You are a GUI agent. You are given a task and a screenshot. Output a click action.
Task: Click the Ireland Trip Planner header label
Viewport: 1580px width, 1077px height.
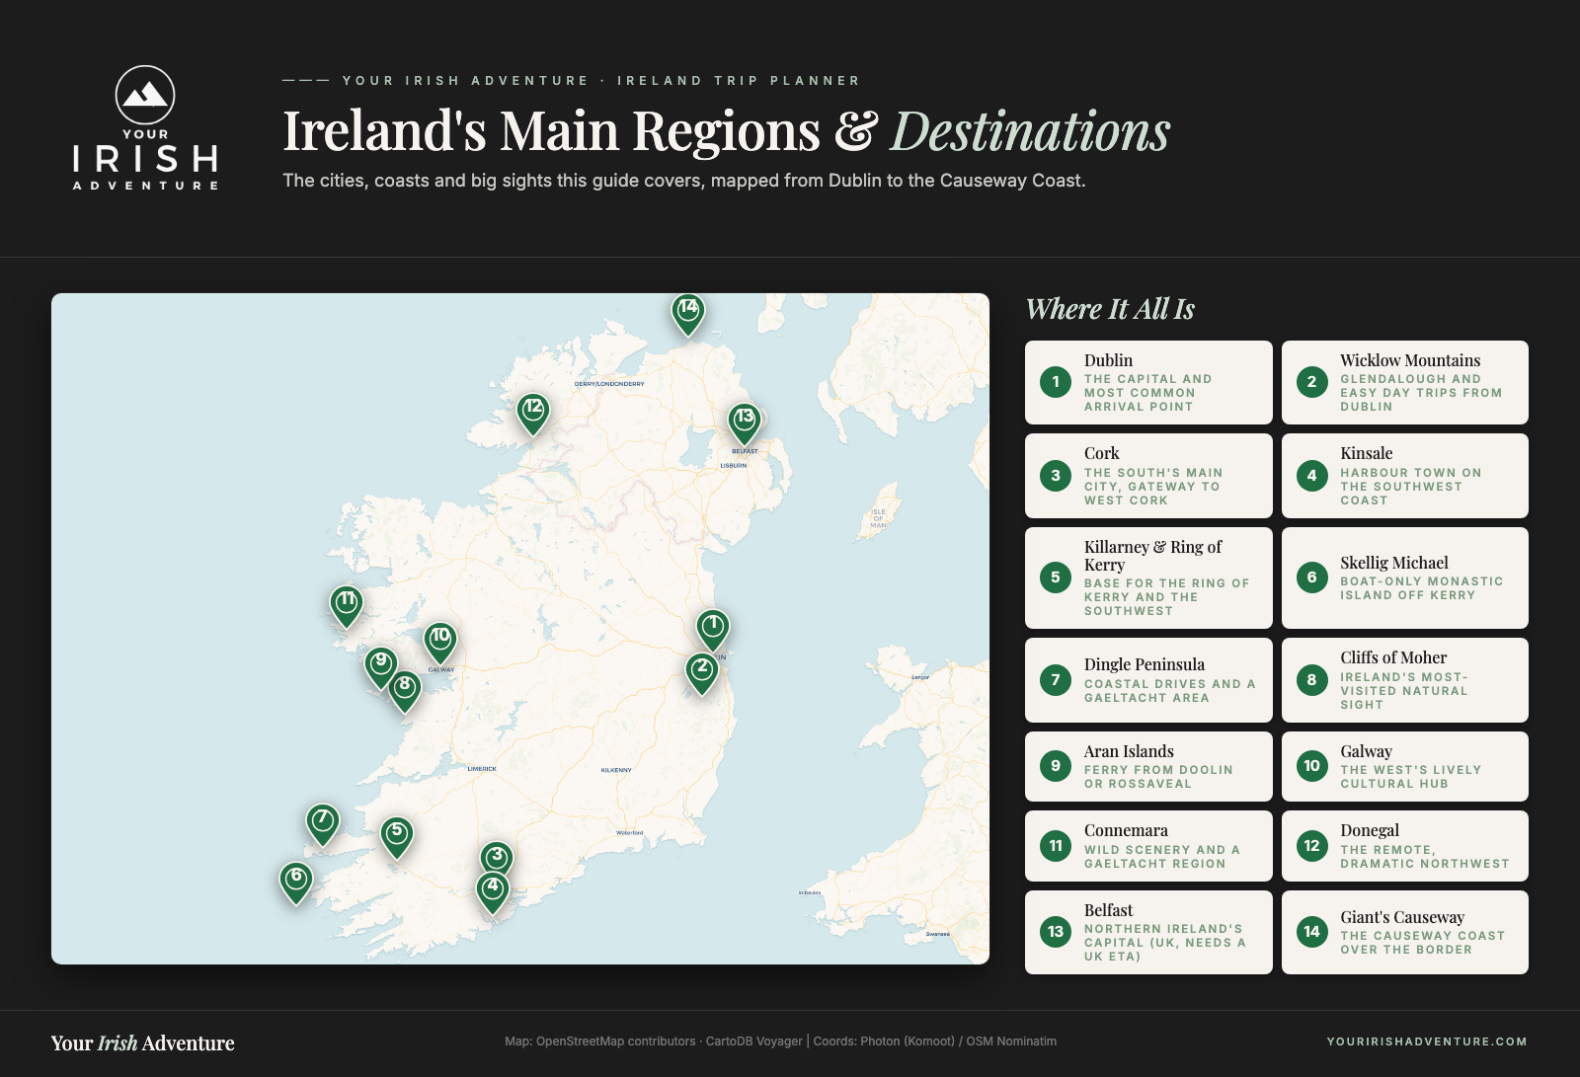739,81
